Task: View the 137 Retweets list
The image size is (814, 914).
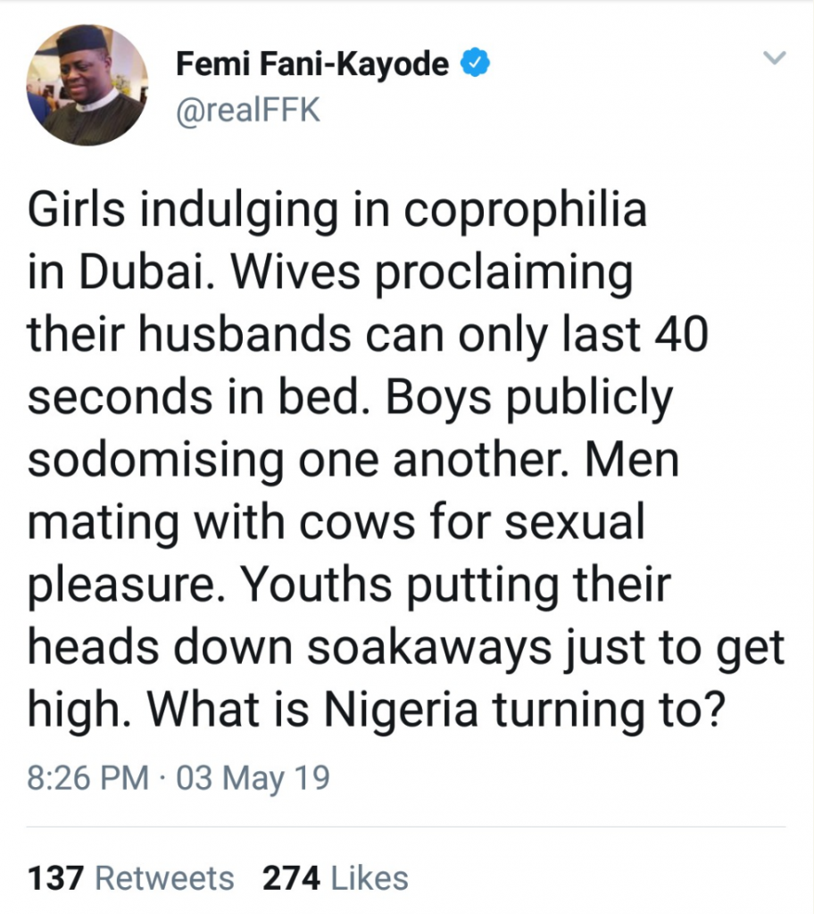Action: (x=130, y=878)
